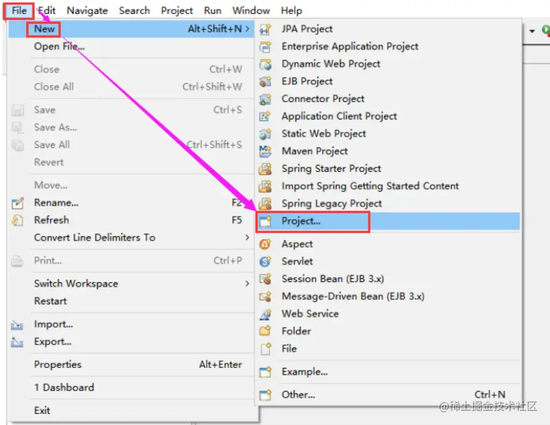This screenshot has width=550, height=425.
Task: Click the Static Web Project icon
Action: click(265, 134)
